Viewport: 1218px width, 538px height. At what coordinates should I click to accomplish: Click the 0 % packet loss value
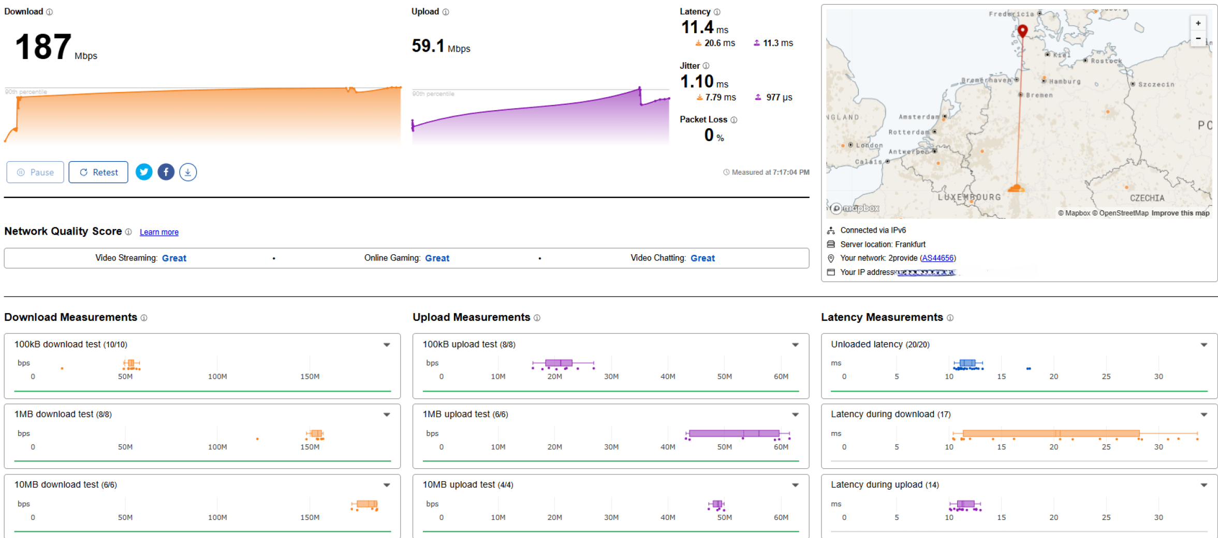click(x=714, y=135)
